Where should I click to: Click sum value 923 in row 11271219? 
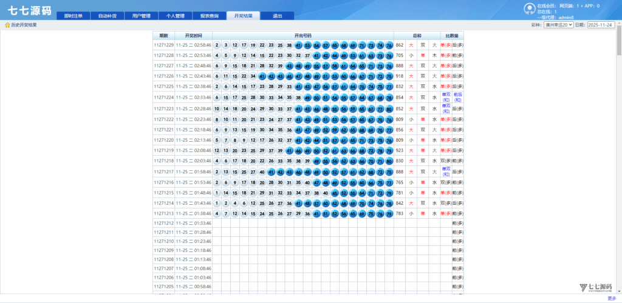pos(400,150)
